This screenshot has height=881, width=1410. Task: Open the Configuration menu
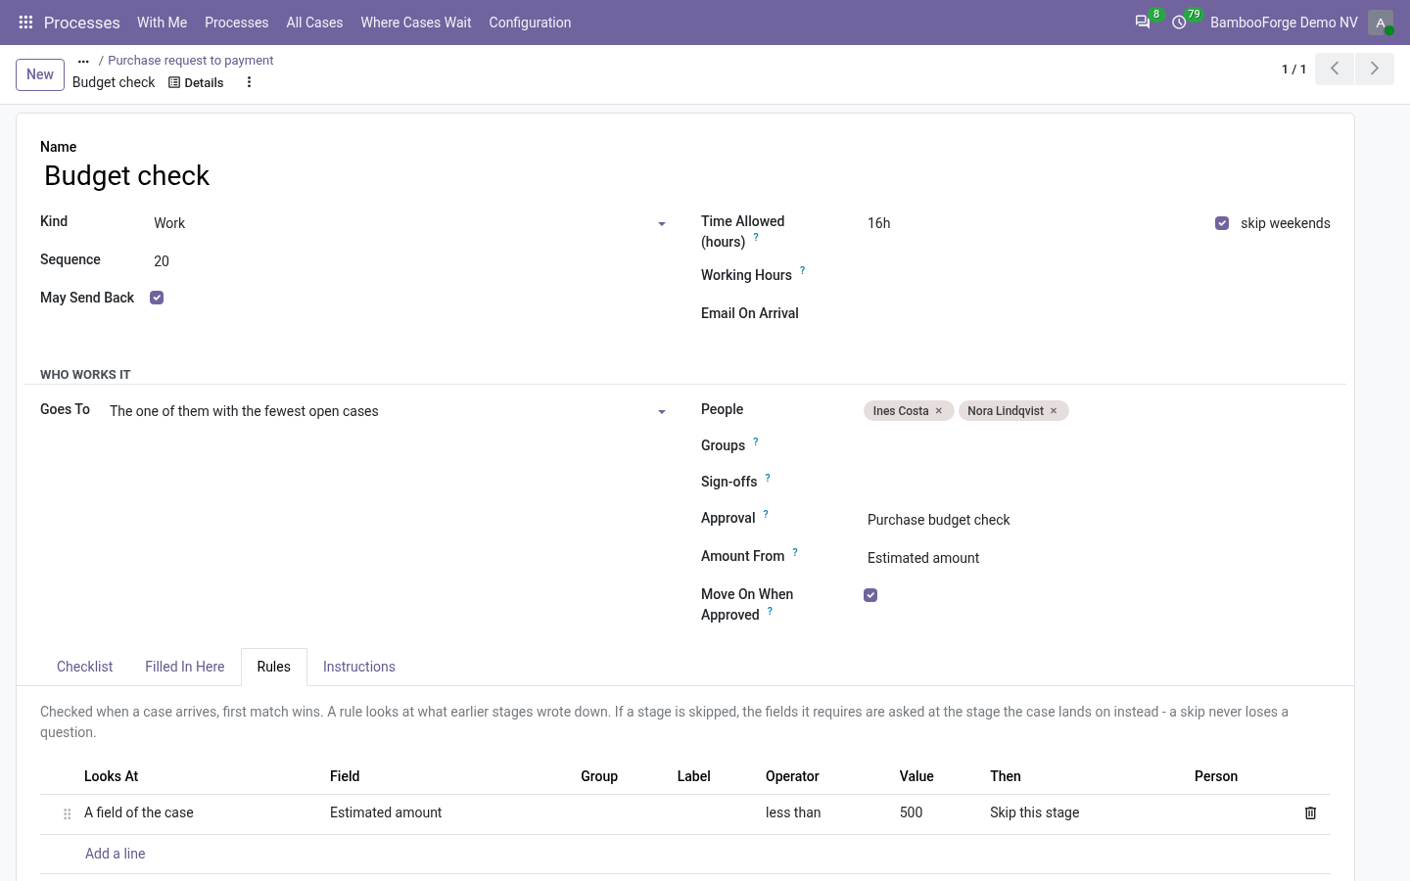coord(530,23)
